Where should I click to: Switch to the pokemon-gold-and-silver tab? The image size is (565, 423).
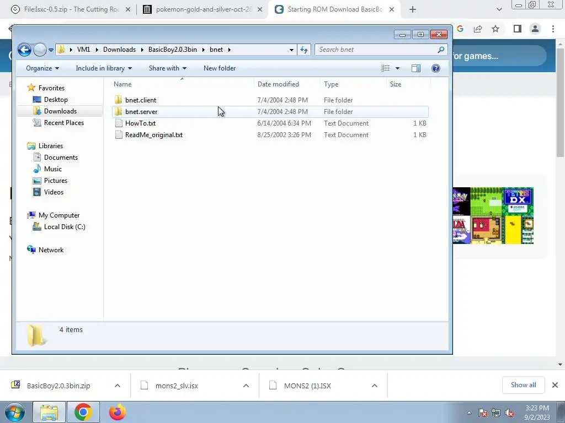tap(204, 9)
